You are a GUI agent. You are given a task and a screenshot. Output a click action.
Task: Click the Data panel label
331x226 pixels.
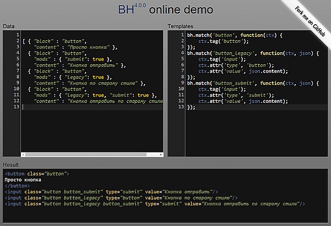pyautogui.click(x=9, y=26)
